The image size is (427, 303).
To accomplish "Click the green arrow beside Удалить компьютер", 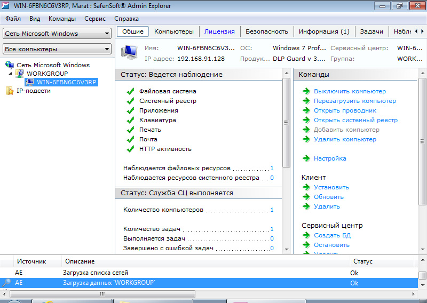I will pos(306,139).
